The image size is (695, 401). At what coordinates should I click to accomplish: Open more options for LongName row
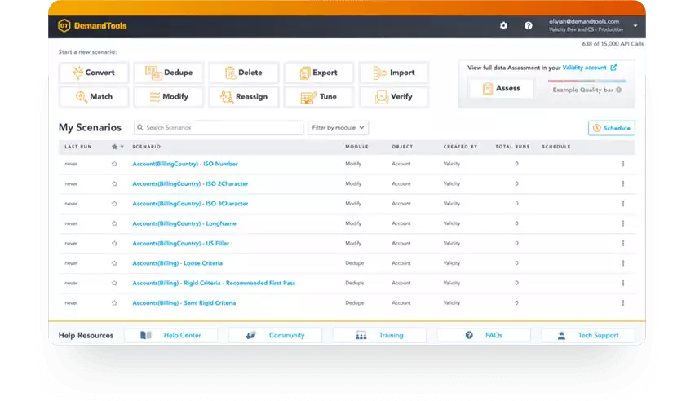(623, 224)
